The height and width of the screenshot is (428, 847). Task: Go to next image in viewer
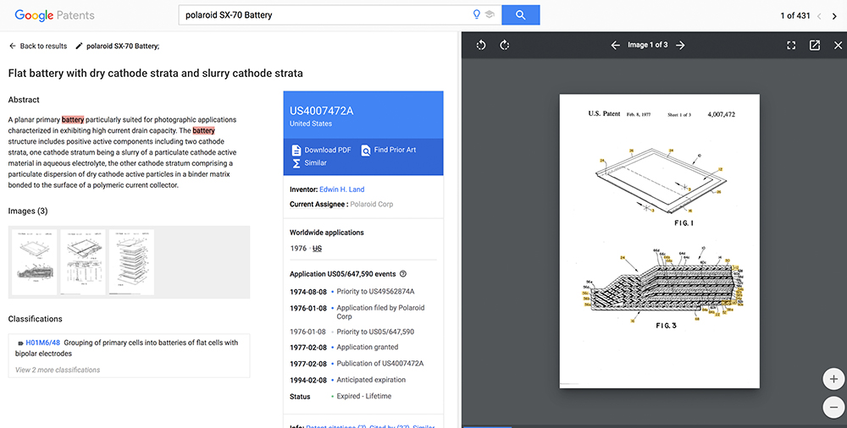tap(680, 46)
